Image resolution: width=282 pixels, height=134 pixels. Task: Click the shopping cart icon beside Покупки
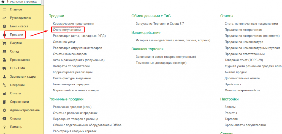click(4, 43)
